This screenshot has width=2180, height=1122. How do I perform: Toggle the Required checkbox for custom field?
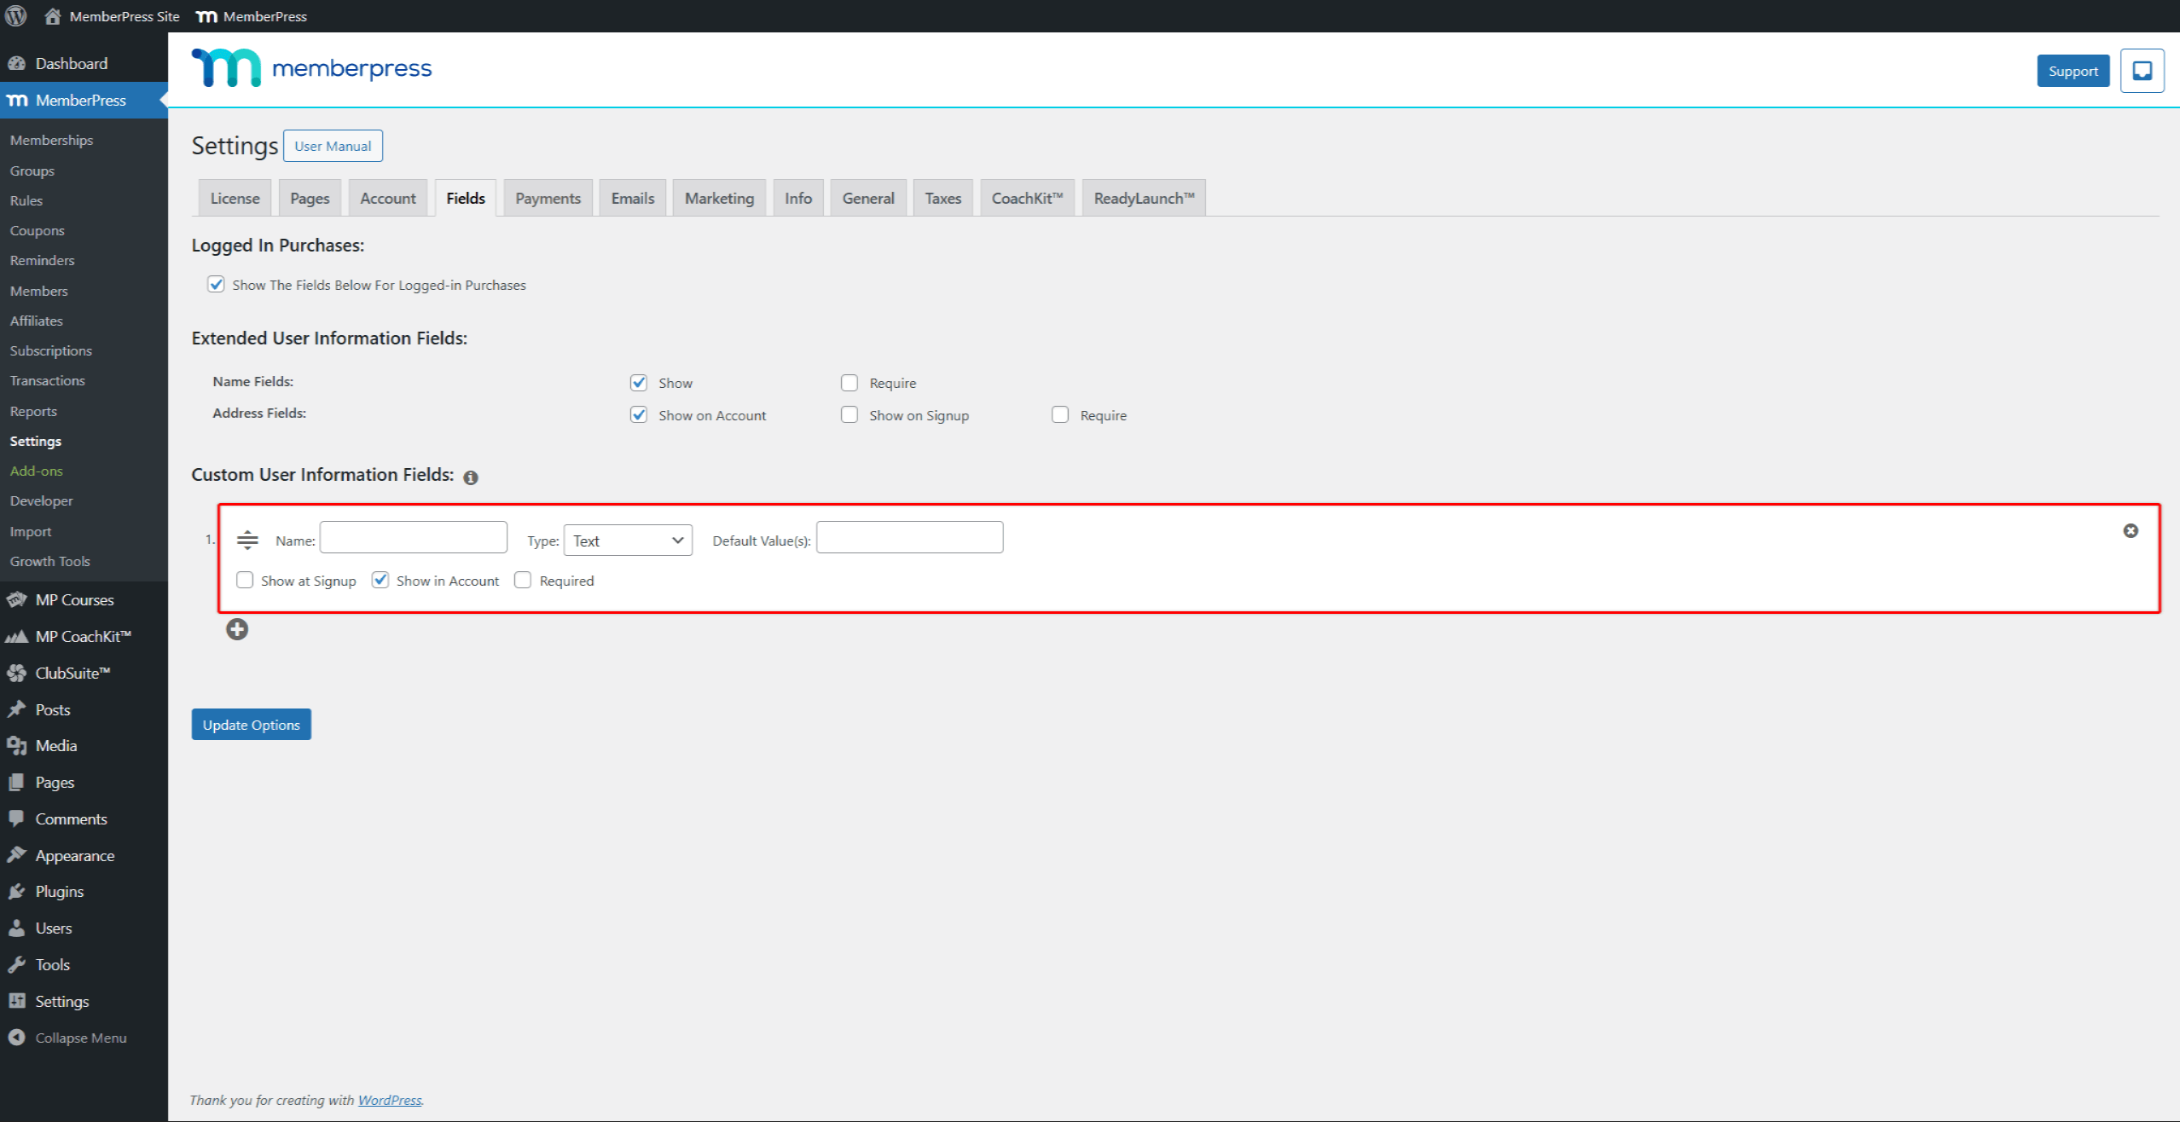523,580
